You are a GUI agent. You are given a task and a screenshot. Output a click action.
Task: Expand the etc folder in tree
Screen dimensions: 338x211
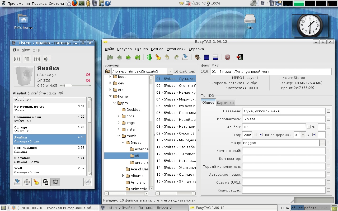110,90
